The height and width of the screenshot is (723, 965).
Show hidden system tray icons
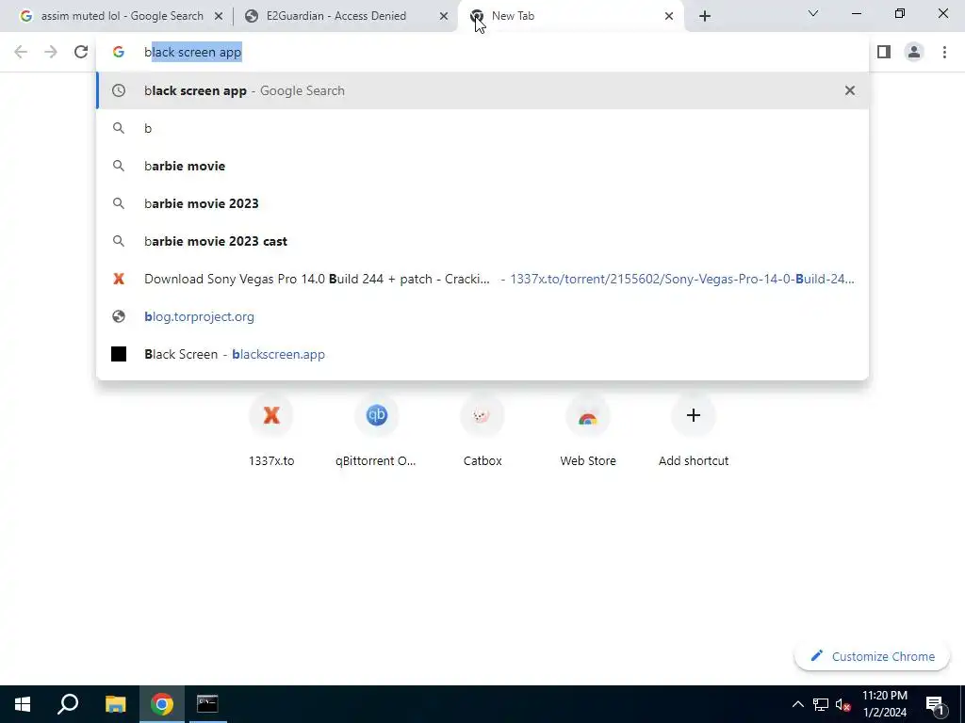click(x=797, y=704)
